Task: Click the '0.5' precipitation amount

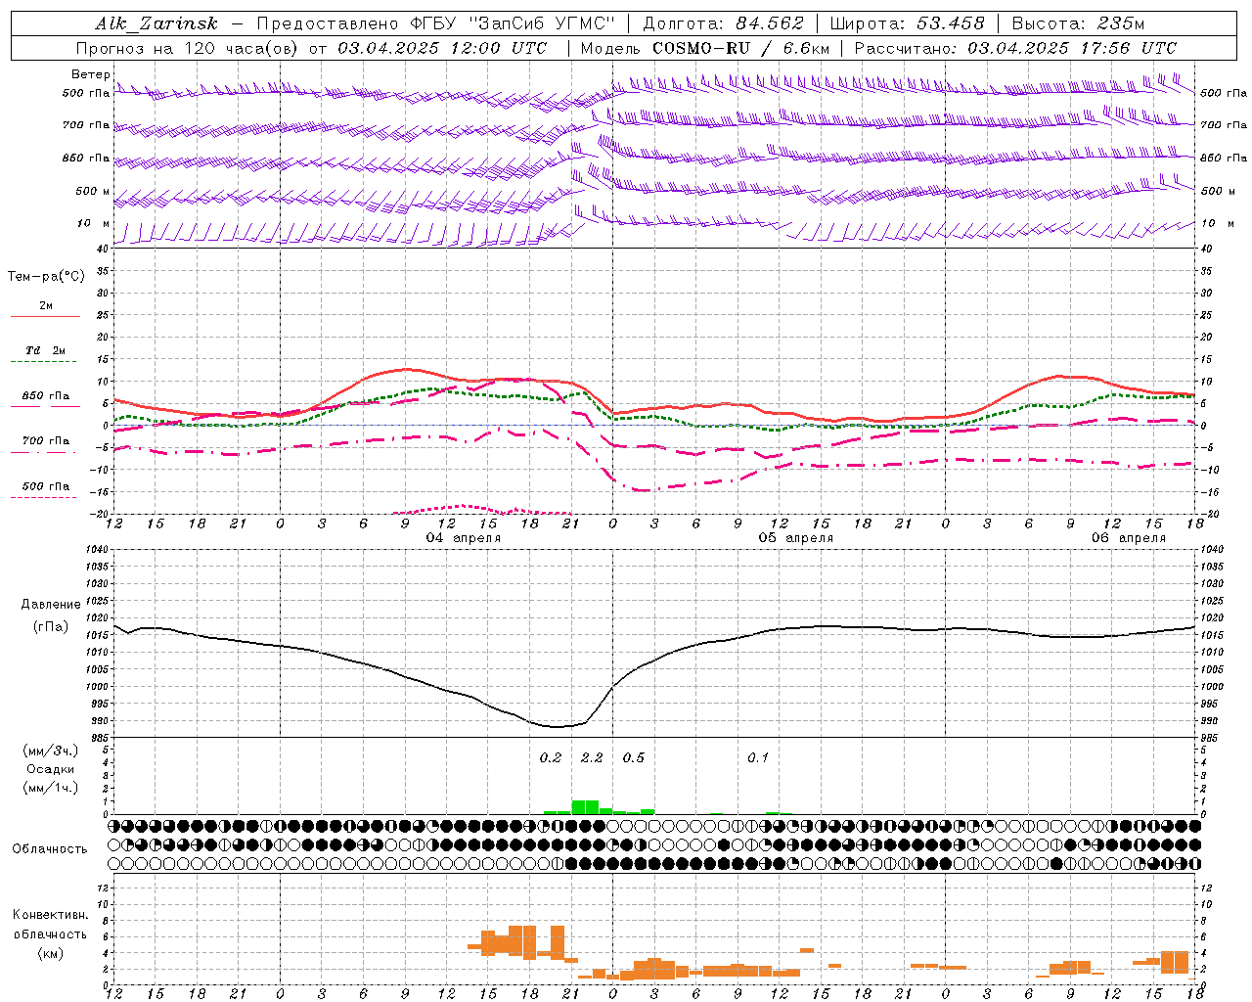Action: tap(634, 757)
